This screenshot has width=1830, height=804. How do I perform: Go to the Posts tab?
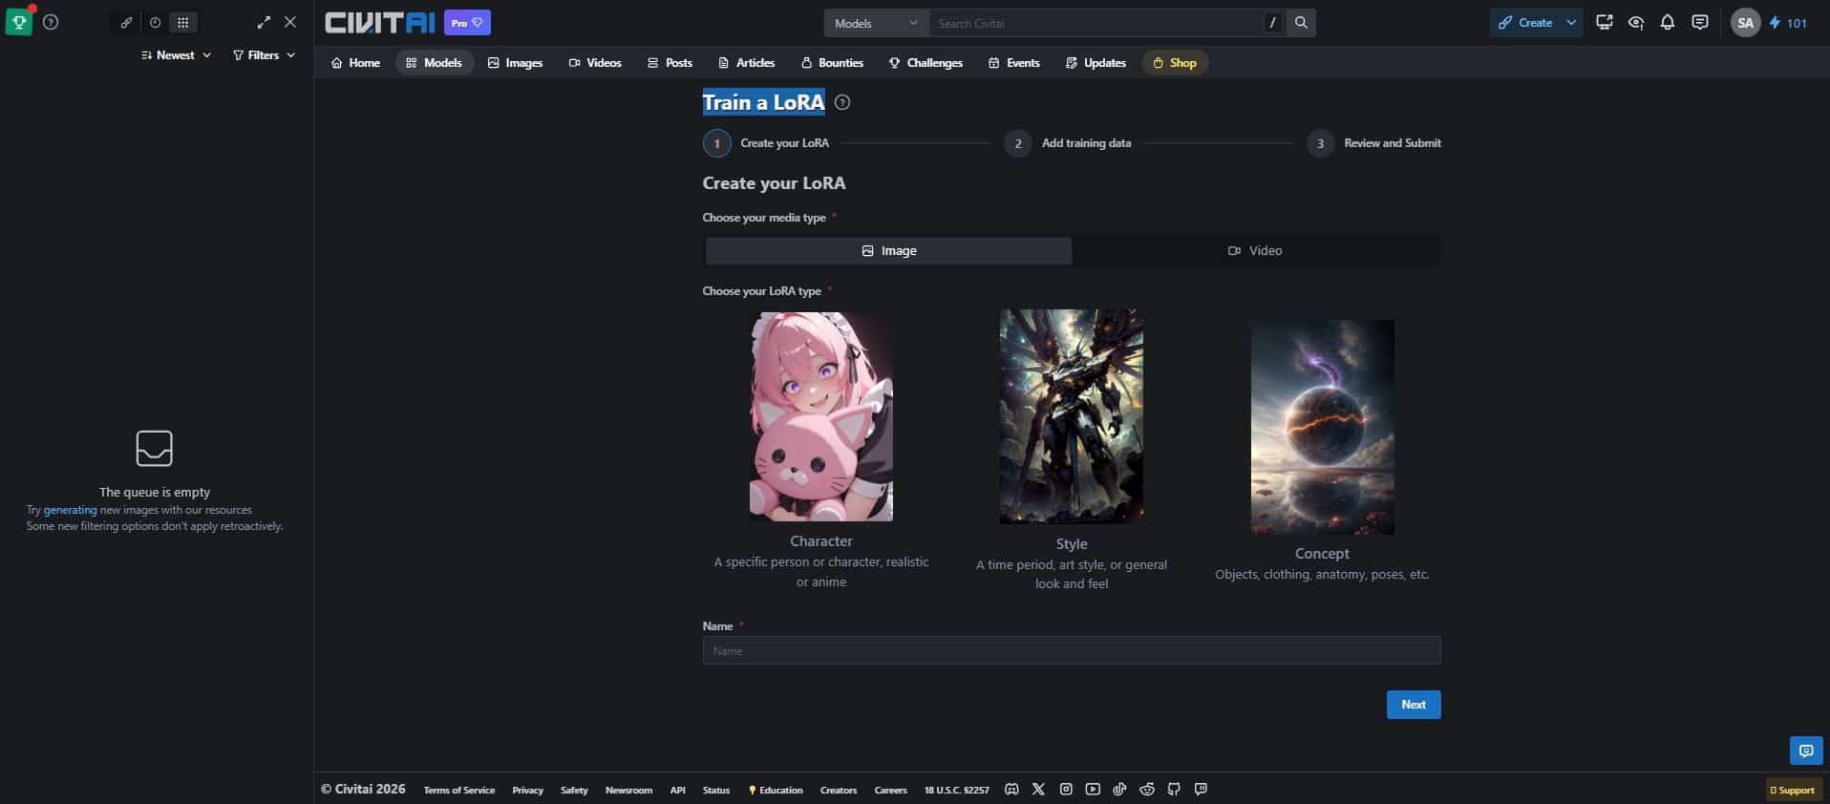pyautogui.click(x=670, y=63)
